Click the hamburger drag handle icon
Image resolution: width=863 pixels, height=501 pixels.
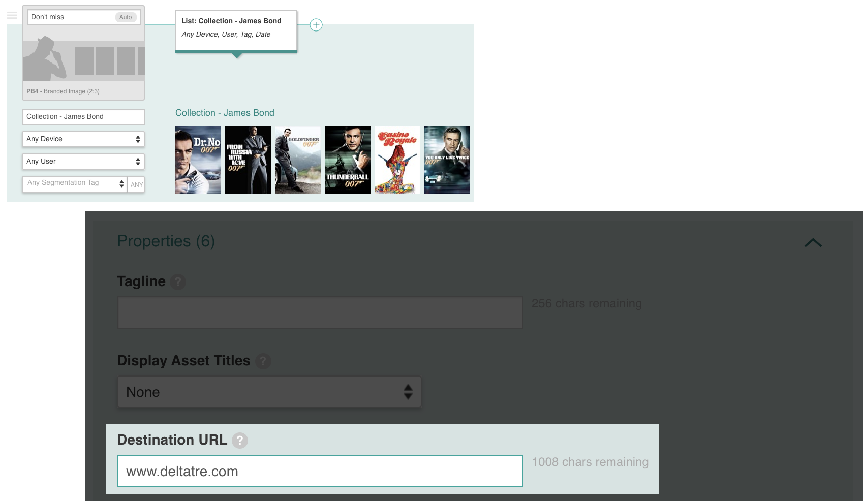click(12, 15)
